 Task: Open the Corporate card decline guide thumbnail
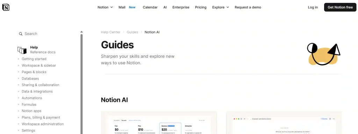[284, 123]
